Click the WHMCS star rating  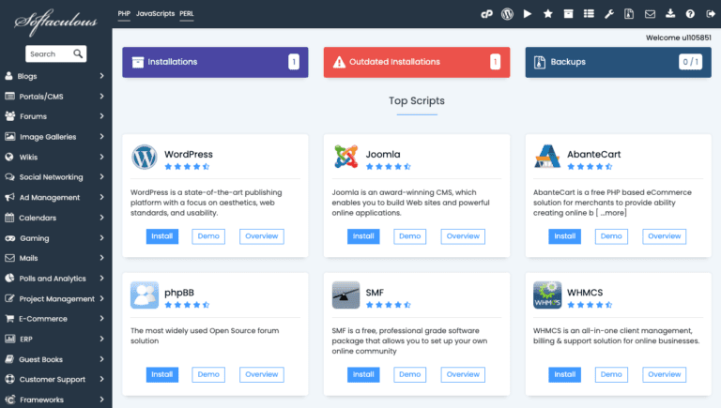coord(590,305)
